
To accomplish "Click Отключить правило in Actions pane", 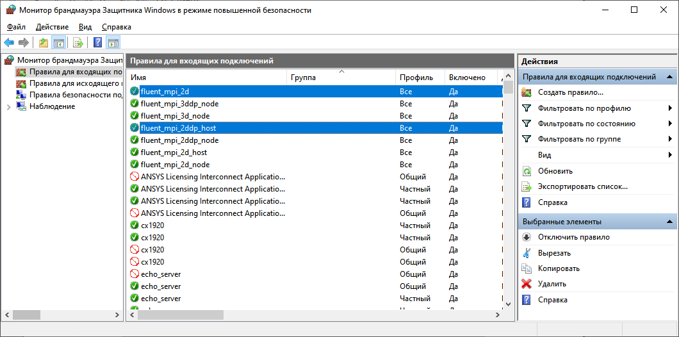I will (x=573, y=237).
